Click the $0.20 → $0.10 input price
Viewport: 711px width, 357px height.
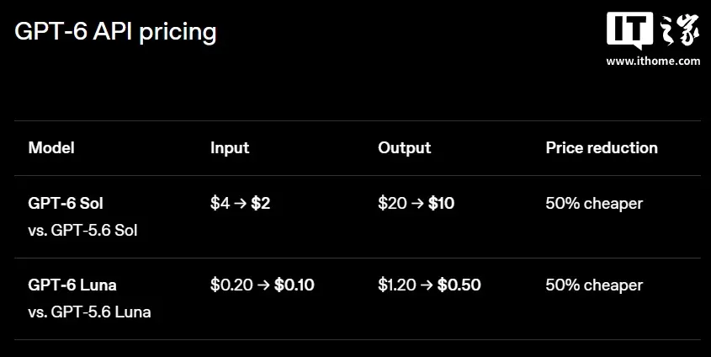point(262,285)
